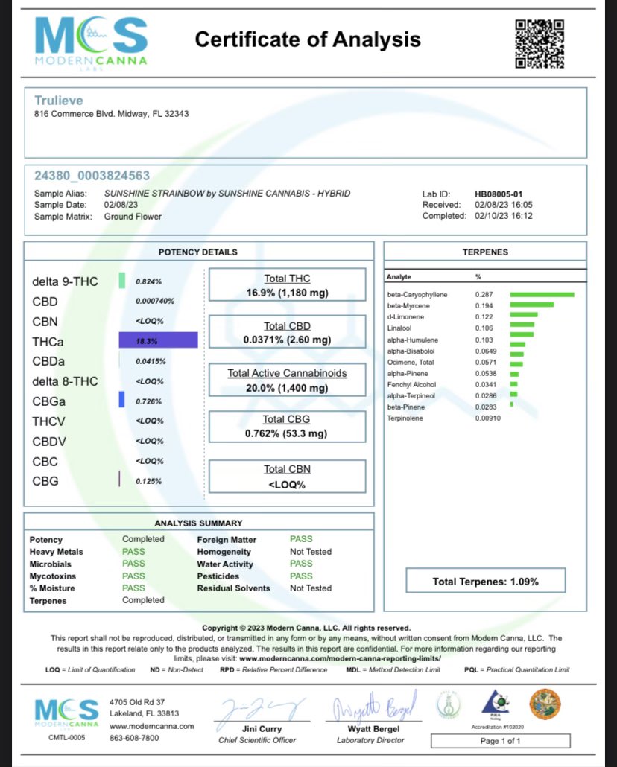Click the Sunshine Strainbow sample alias text
Viewport: 617px width, 767px height.
(x=227, y=193)
